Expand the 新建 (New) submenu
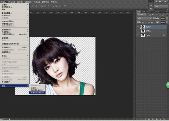This screenshot has width=169, height=121. tap(15, 5)
